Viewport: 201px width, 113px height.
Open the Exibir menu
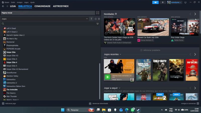click(13, 2)
